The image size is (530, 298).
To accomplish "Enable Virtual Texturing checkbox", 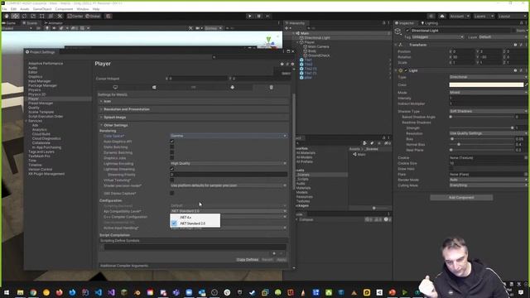I will click(172, 180).
